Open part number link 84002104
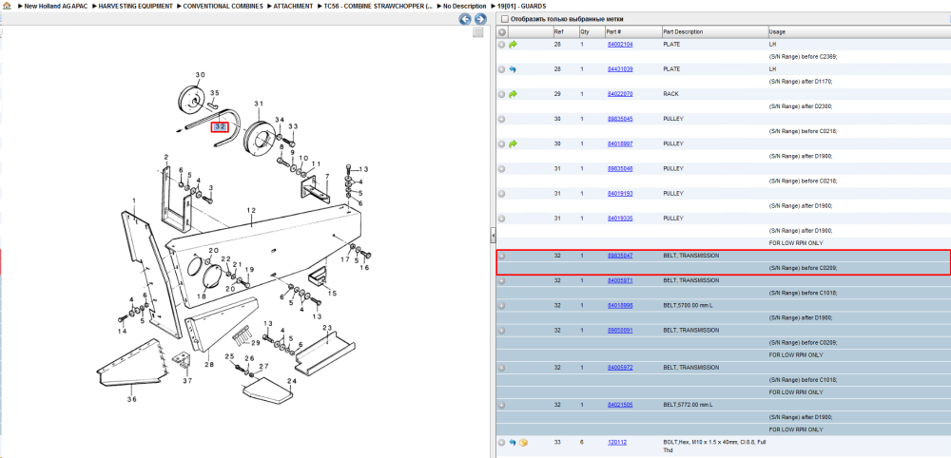 620,45
